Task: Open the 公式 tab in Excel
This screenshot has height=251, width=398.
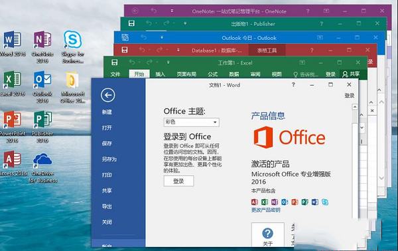Action: pyautogui.click(x=213, y=74)
